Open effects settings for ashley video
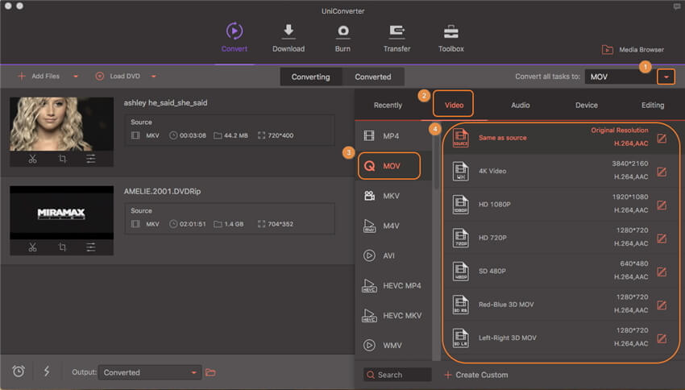Image resolution: width=685 pixels, height=390 pixels. tap(91, 159)
